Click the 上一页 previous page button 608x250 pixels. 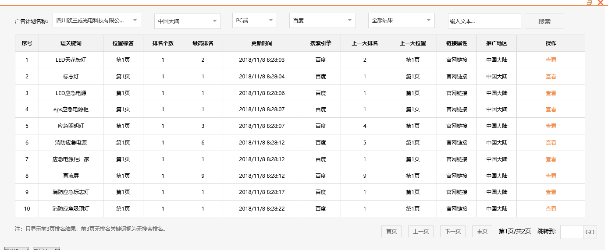pos(421,232)
